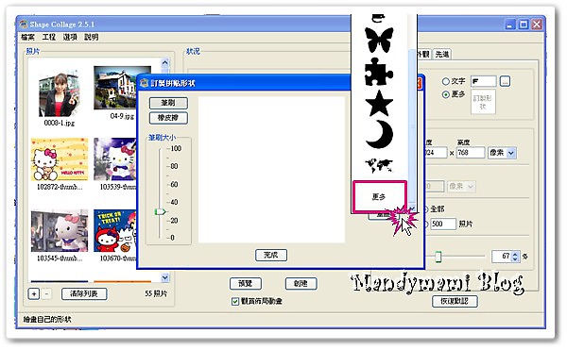Open the 檔案 menu

[27, 37]
